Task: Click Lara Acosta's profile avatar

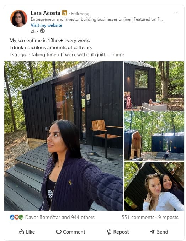Action: click(x=19, y=19)
